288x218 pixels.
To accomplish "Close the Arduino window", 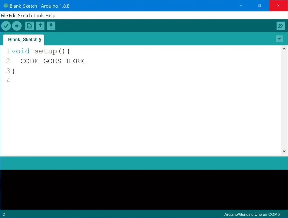I will pos(278,6).
